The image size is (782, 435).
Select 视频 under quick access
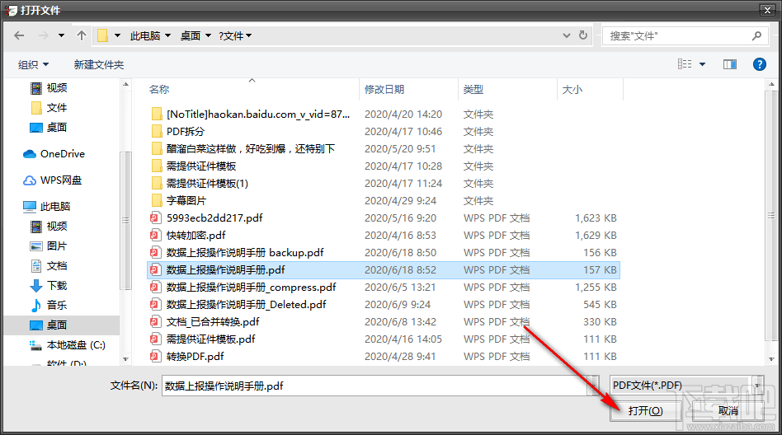(49, 87)
